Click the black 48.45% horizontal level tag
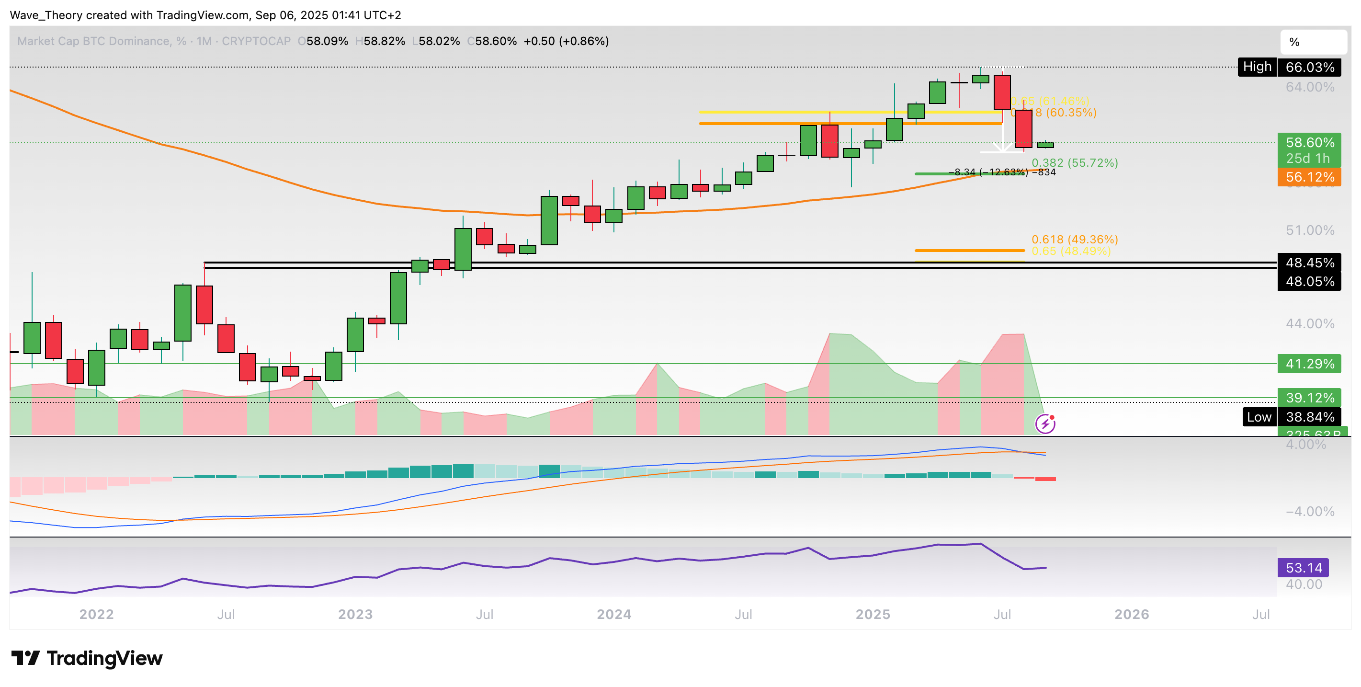Image resolution: width=1361 pixels, height=687 pixels. tap(1309, 263)
